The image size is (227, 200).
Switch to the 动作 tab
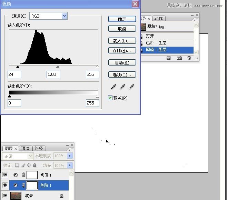coord(158,19)
